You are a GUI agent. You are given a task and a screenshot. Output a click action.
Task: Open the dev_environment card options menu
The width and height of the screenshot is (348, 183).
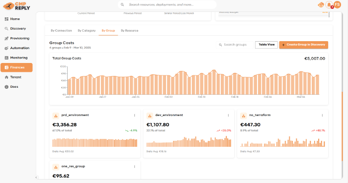(x=228, y=115)
